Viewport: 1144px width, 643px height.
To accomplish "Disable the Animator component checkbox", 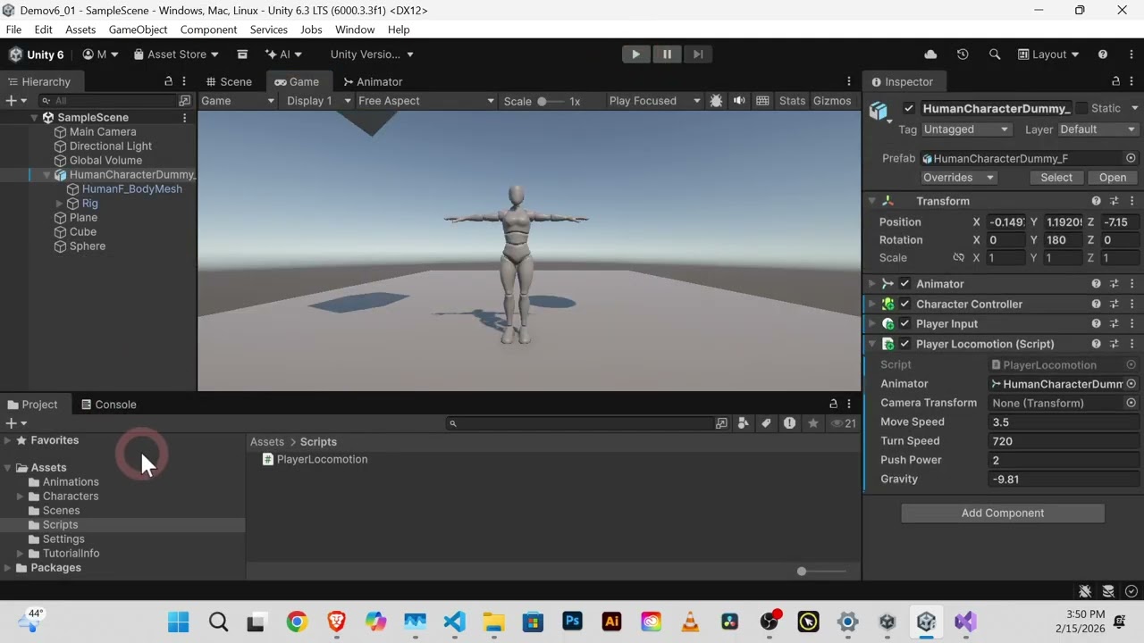I will click(x=904, y=284).
